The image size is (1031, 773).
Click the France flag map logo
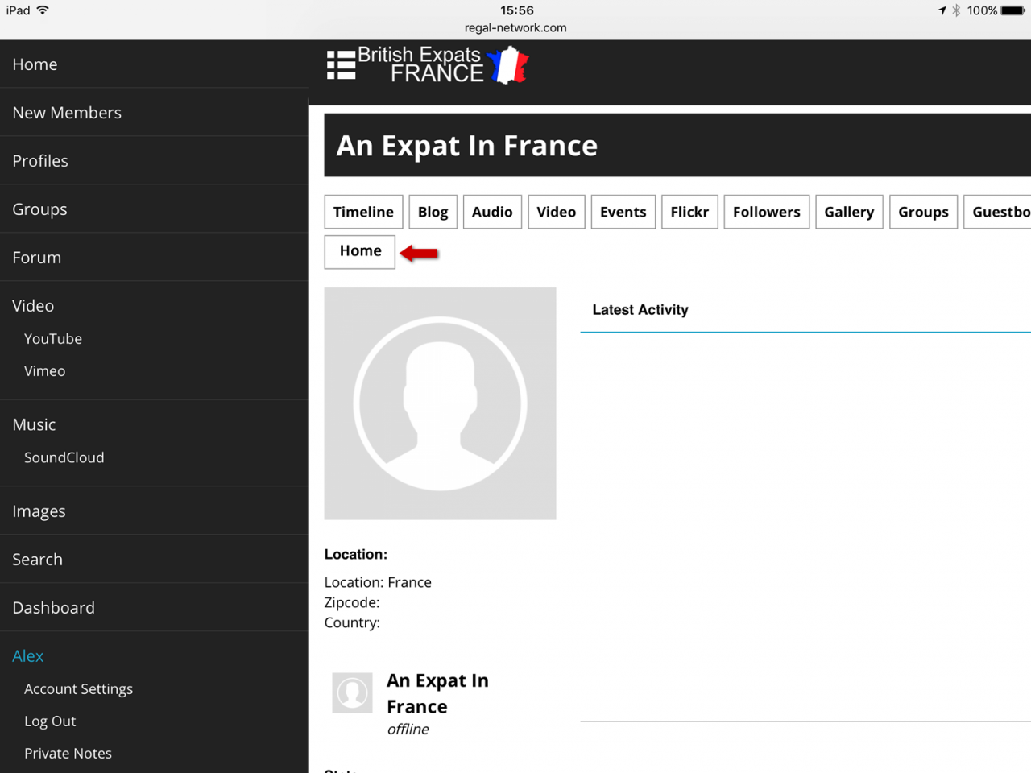tap(508, 65)
